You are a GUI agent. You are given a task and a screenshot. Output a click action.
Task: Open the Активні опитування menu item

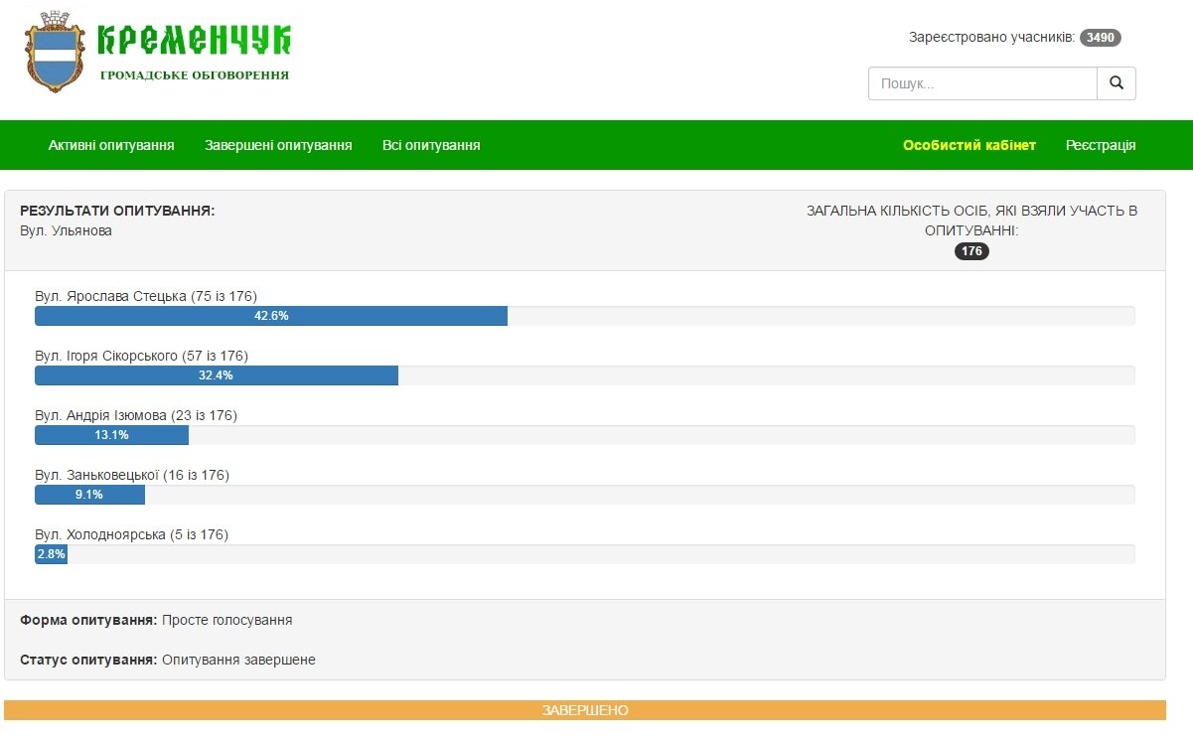111,145
